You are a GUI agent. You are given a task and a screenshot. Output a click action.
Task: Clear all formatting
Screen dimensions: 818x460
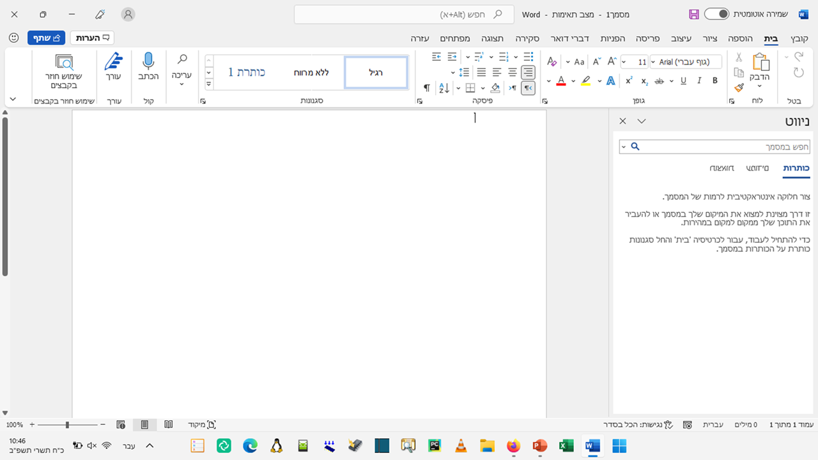[x=552, y=62]
